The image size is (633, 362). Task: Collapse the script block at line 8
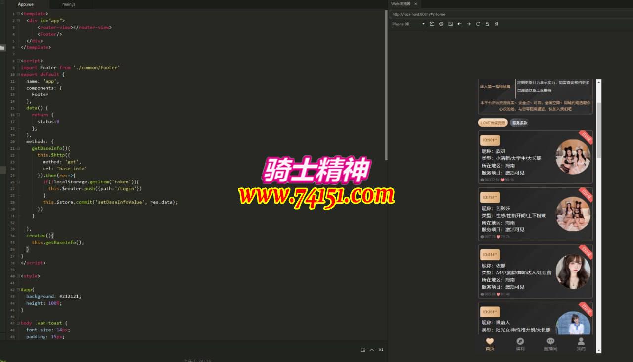[18, 61]
